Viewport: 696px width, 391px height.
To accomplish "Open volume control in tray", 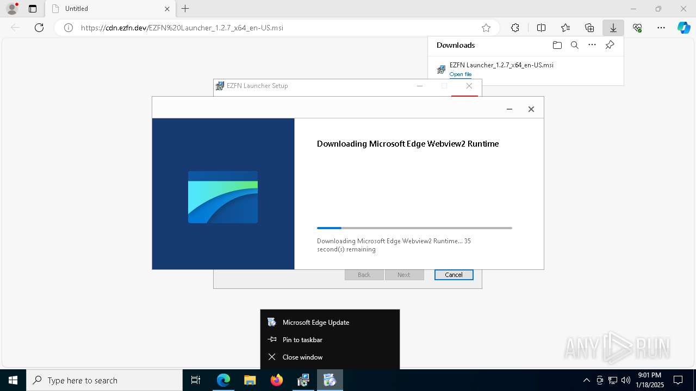I will [625, 380].
